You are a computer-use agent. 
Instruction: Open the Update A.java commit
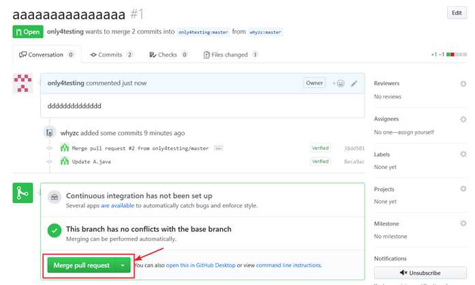[x=91, y=162]
